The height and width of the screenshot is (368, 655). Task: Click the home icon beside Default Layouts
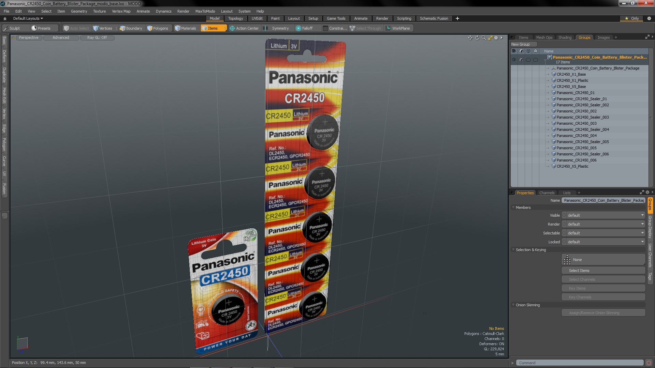[x=5, y=18]
